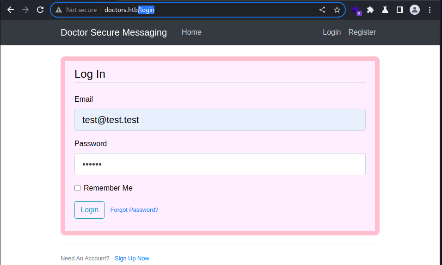Reload the page with the refresh icon

click(x=40, y=10)
